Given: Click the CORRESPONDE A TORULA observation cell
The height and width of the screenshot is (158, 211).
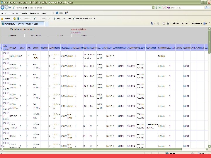Looking at the screenshot, I should pos(152,126).
